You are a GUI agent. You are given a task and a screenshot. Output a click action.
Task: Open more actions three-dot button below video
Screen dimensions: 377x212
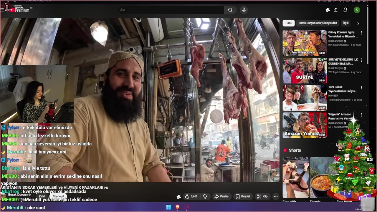click(276, 196)
